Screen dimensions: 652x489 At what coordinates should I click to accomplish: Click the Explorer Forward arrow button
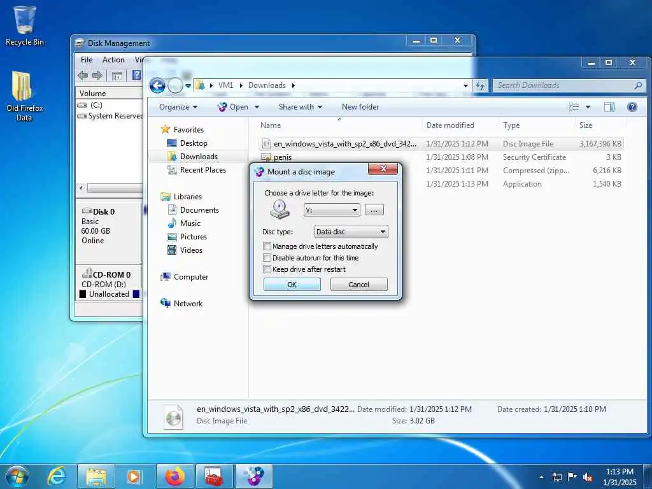click(175, 86)
